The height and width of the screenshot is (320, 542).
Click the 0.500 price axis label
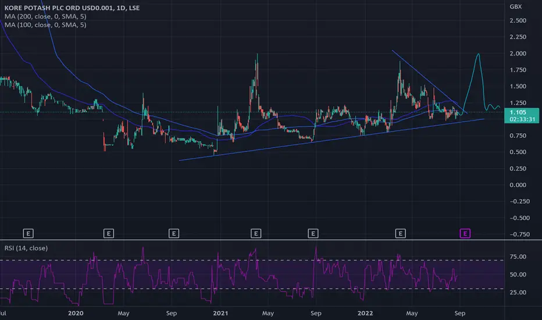(x=518, y=152)
